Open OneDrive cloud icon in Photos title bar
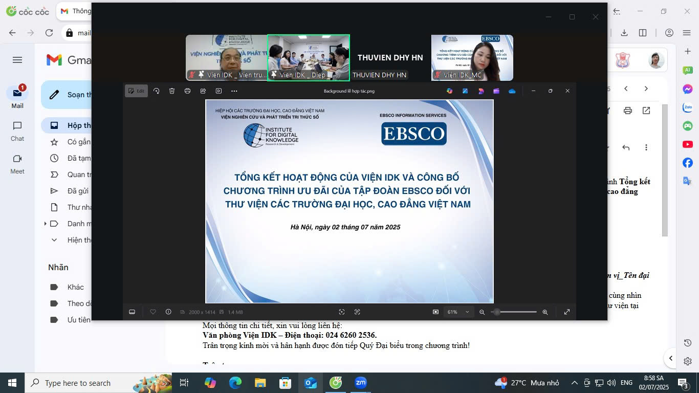The image size is (699, 393). [x=512, y=91]
